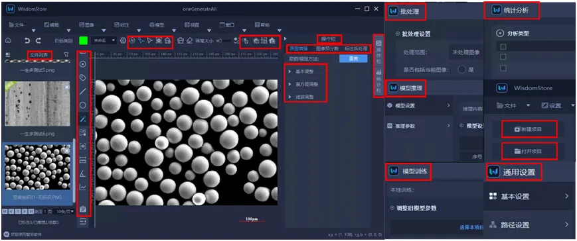The width and height of the screenshot is (577, 241).
Task: Switch to the 原图增强 tab
Action: 298,49
